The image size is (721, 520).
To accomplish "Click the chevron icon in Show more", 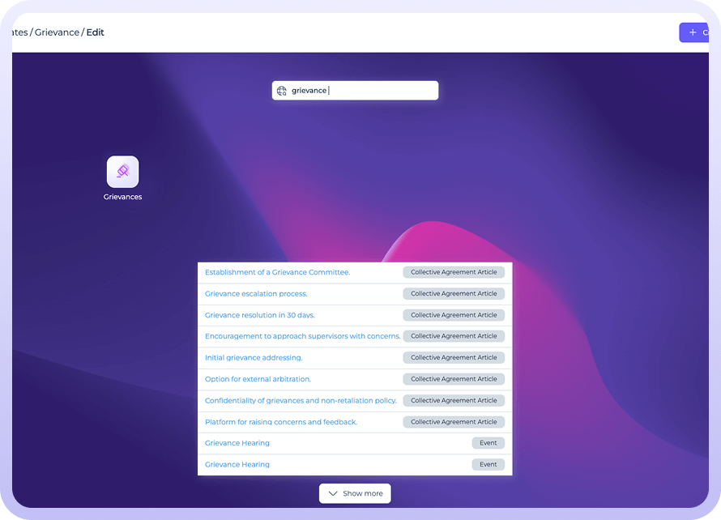I will [332, 493].
